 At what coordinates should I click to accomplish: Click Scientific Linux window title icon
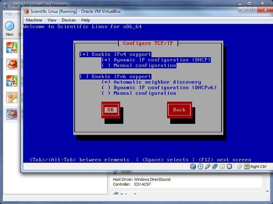click(26, 11)
